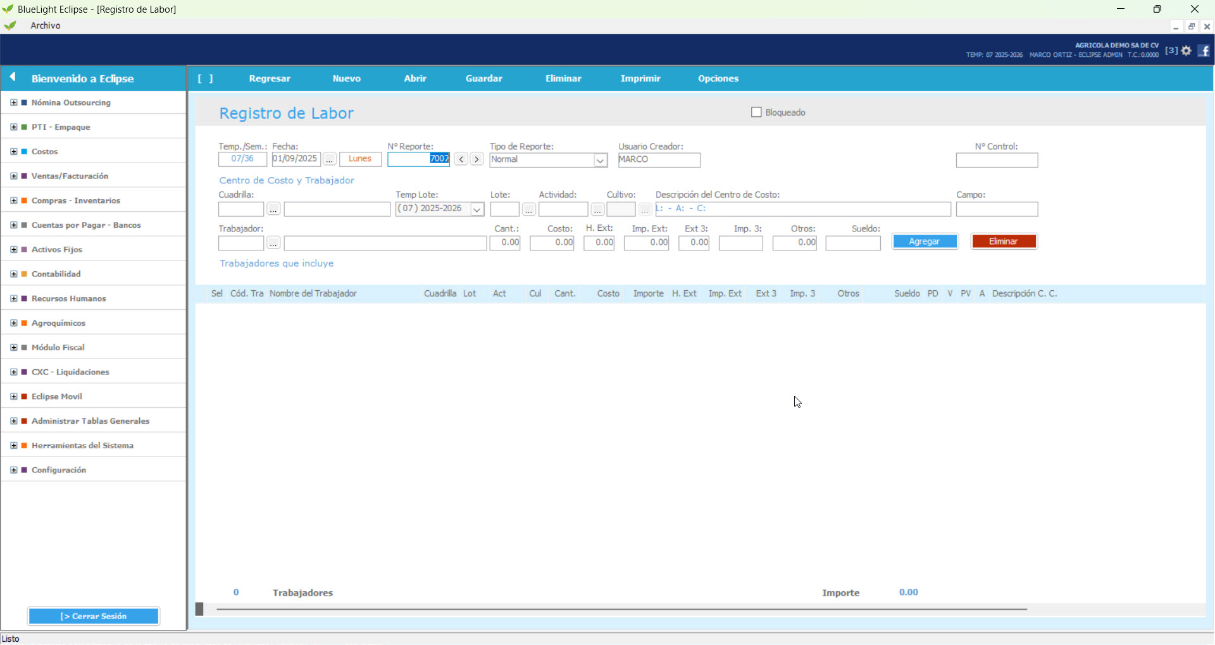Open the Actividad lookup ellipsis button

pos(597,209)
